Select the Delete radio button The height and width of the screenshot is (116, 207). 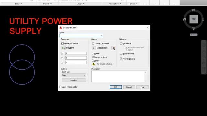[x=93, y=61]
